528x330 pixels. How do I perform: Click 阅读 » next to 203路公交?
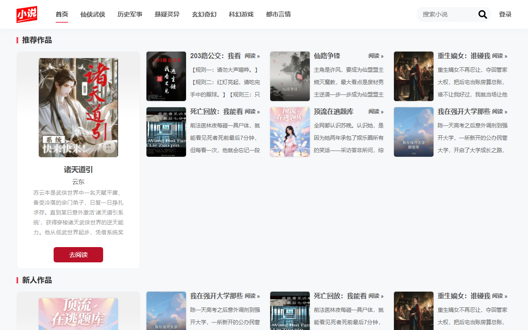click(252, 56)
